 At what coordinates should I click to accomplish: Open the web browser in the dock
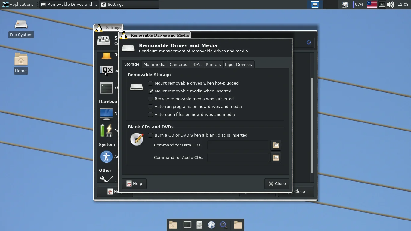(211, 225)
